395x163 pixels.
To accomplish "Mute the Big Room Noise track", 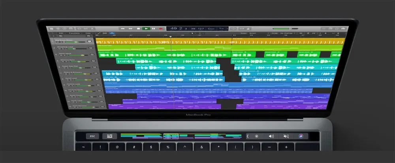I will (58, 42).
